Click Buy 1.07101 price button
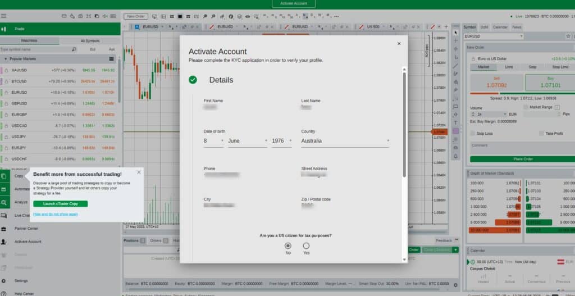575x296 pixels. click(x=550, y=83)
